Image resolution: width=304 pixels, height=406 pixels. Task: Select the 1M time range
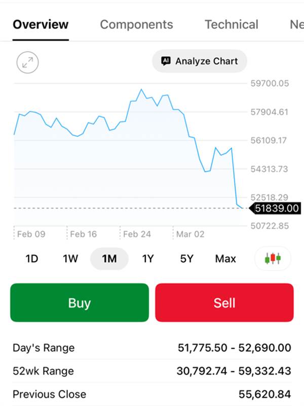109,259
